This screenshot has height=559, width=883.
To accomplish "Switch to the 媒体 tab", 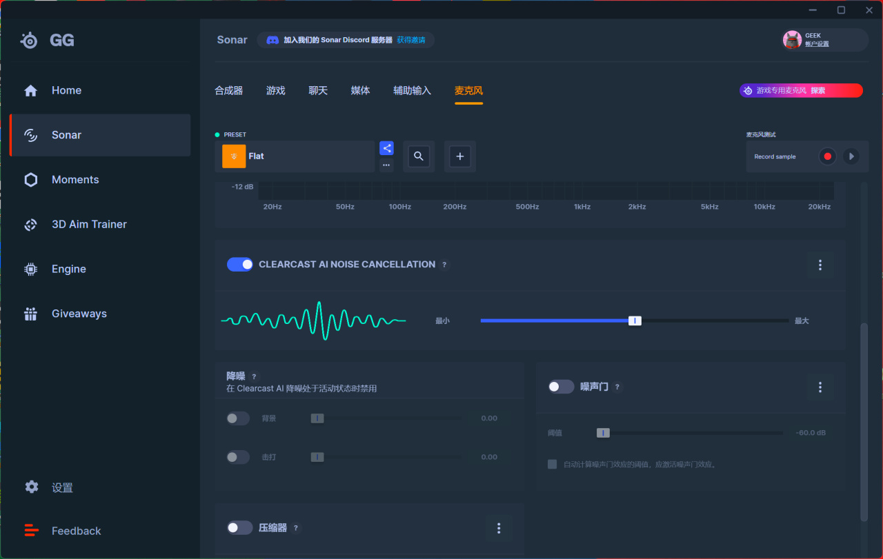I will point(360,90).
